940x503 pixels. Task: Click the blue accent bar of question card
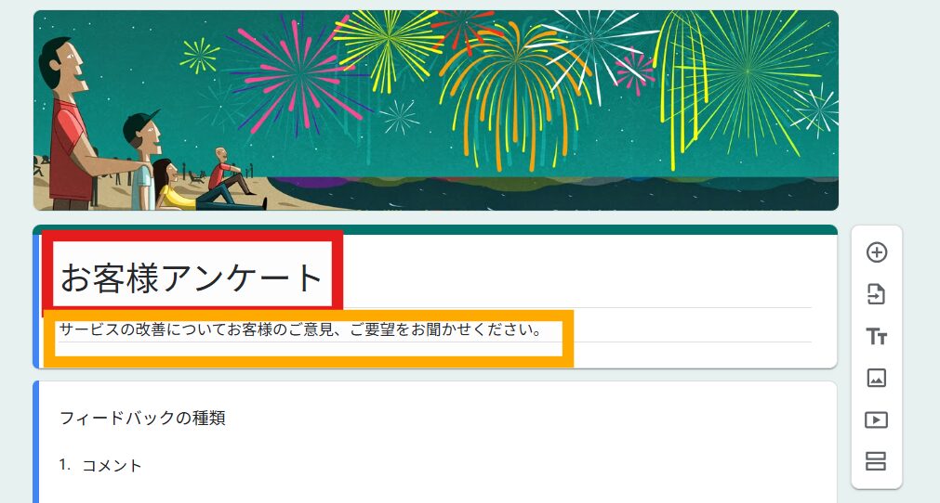pos(36,442)
